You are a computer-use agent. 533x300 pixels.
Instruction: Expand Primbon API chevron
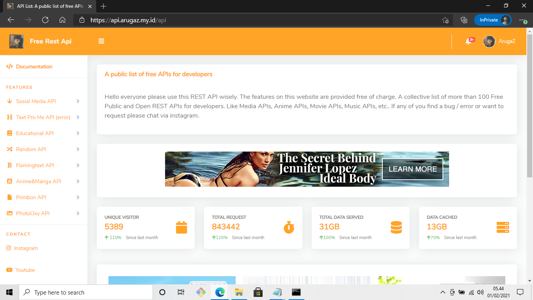(78, 197)
